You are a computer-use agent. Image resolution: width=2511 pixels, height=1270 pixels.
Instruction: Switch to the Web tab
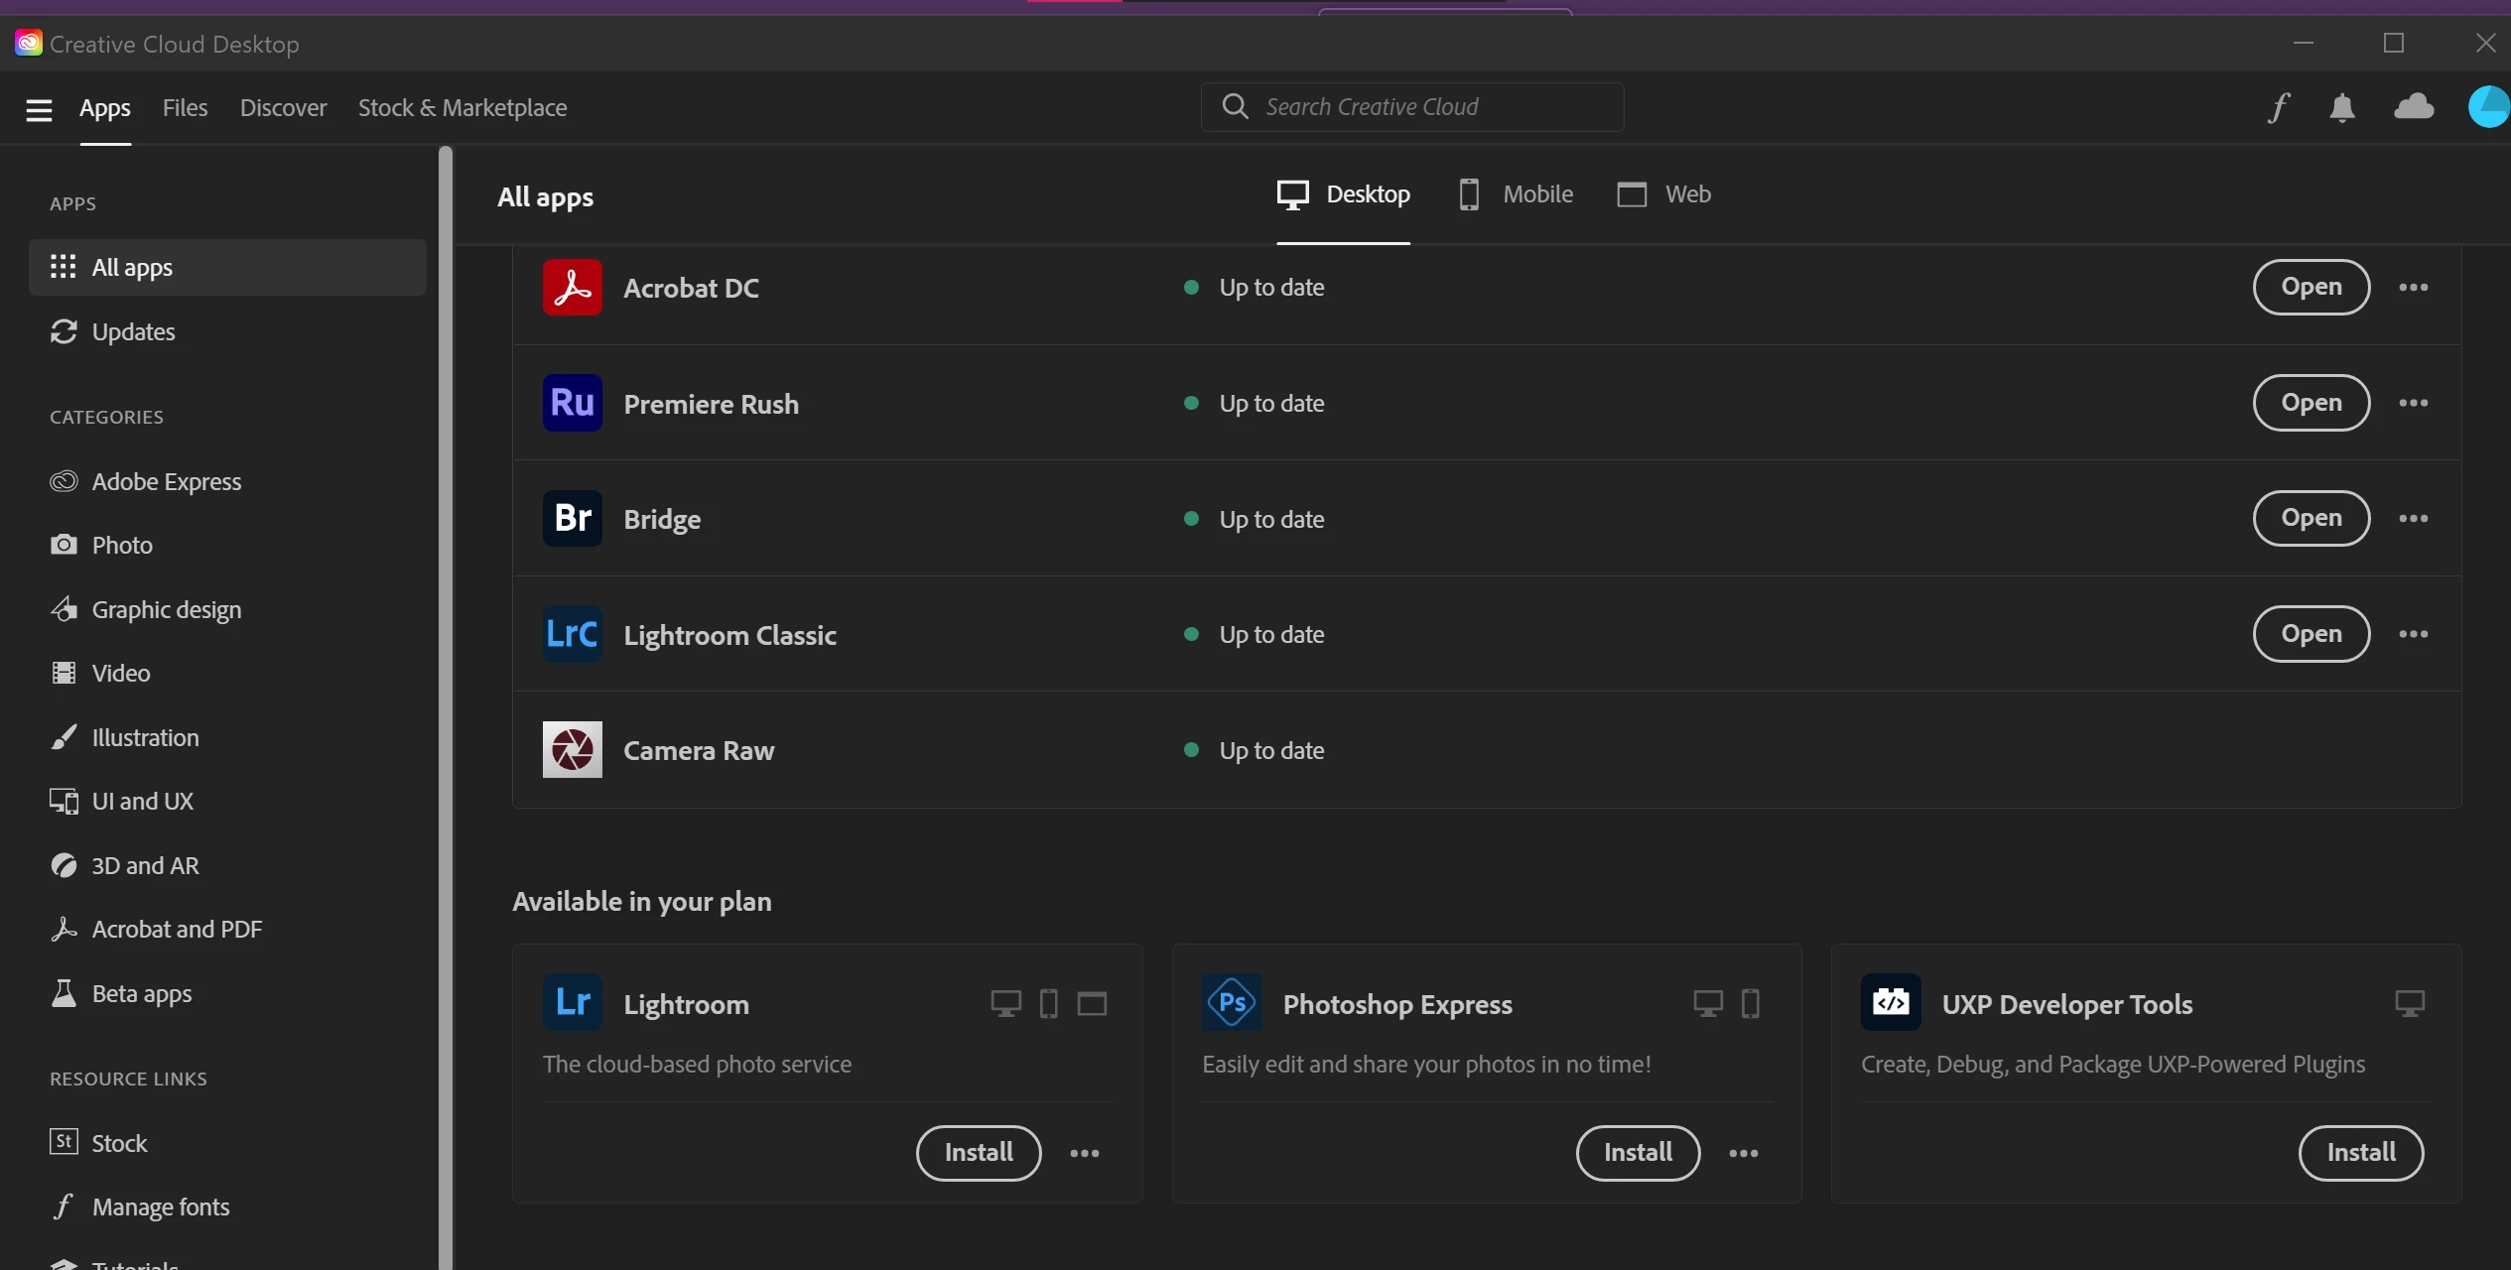point(1664,194)
